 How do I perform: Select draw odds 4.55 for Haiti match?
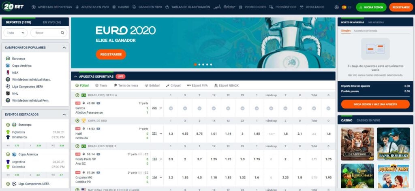click(x=185, y=134)
